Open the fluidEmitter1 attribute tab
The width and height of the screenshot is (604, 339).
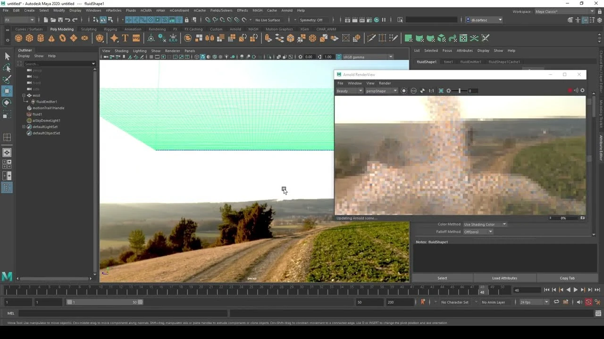tap(470, 62)
